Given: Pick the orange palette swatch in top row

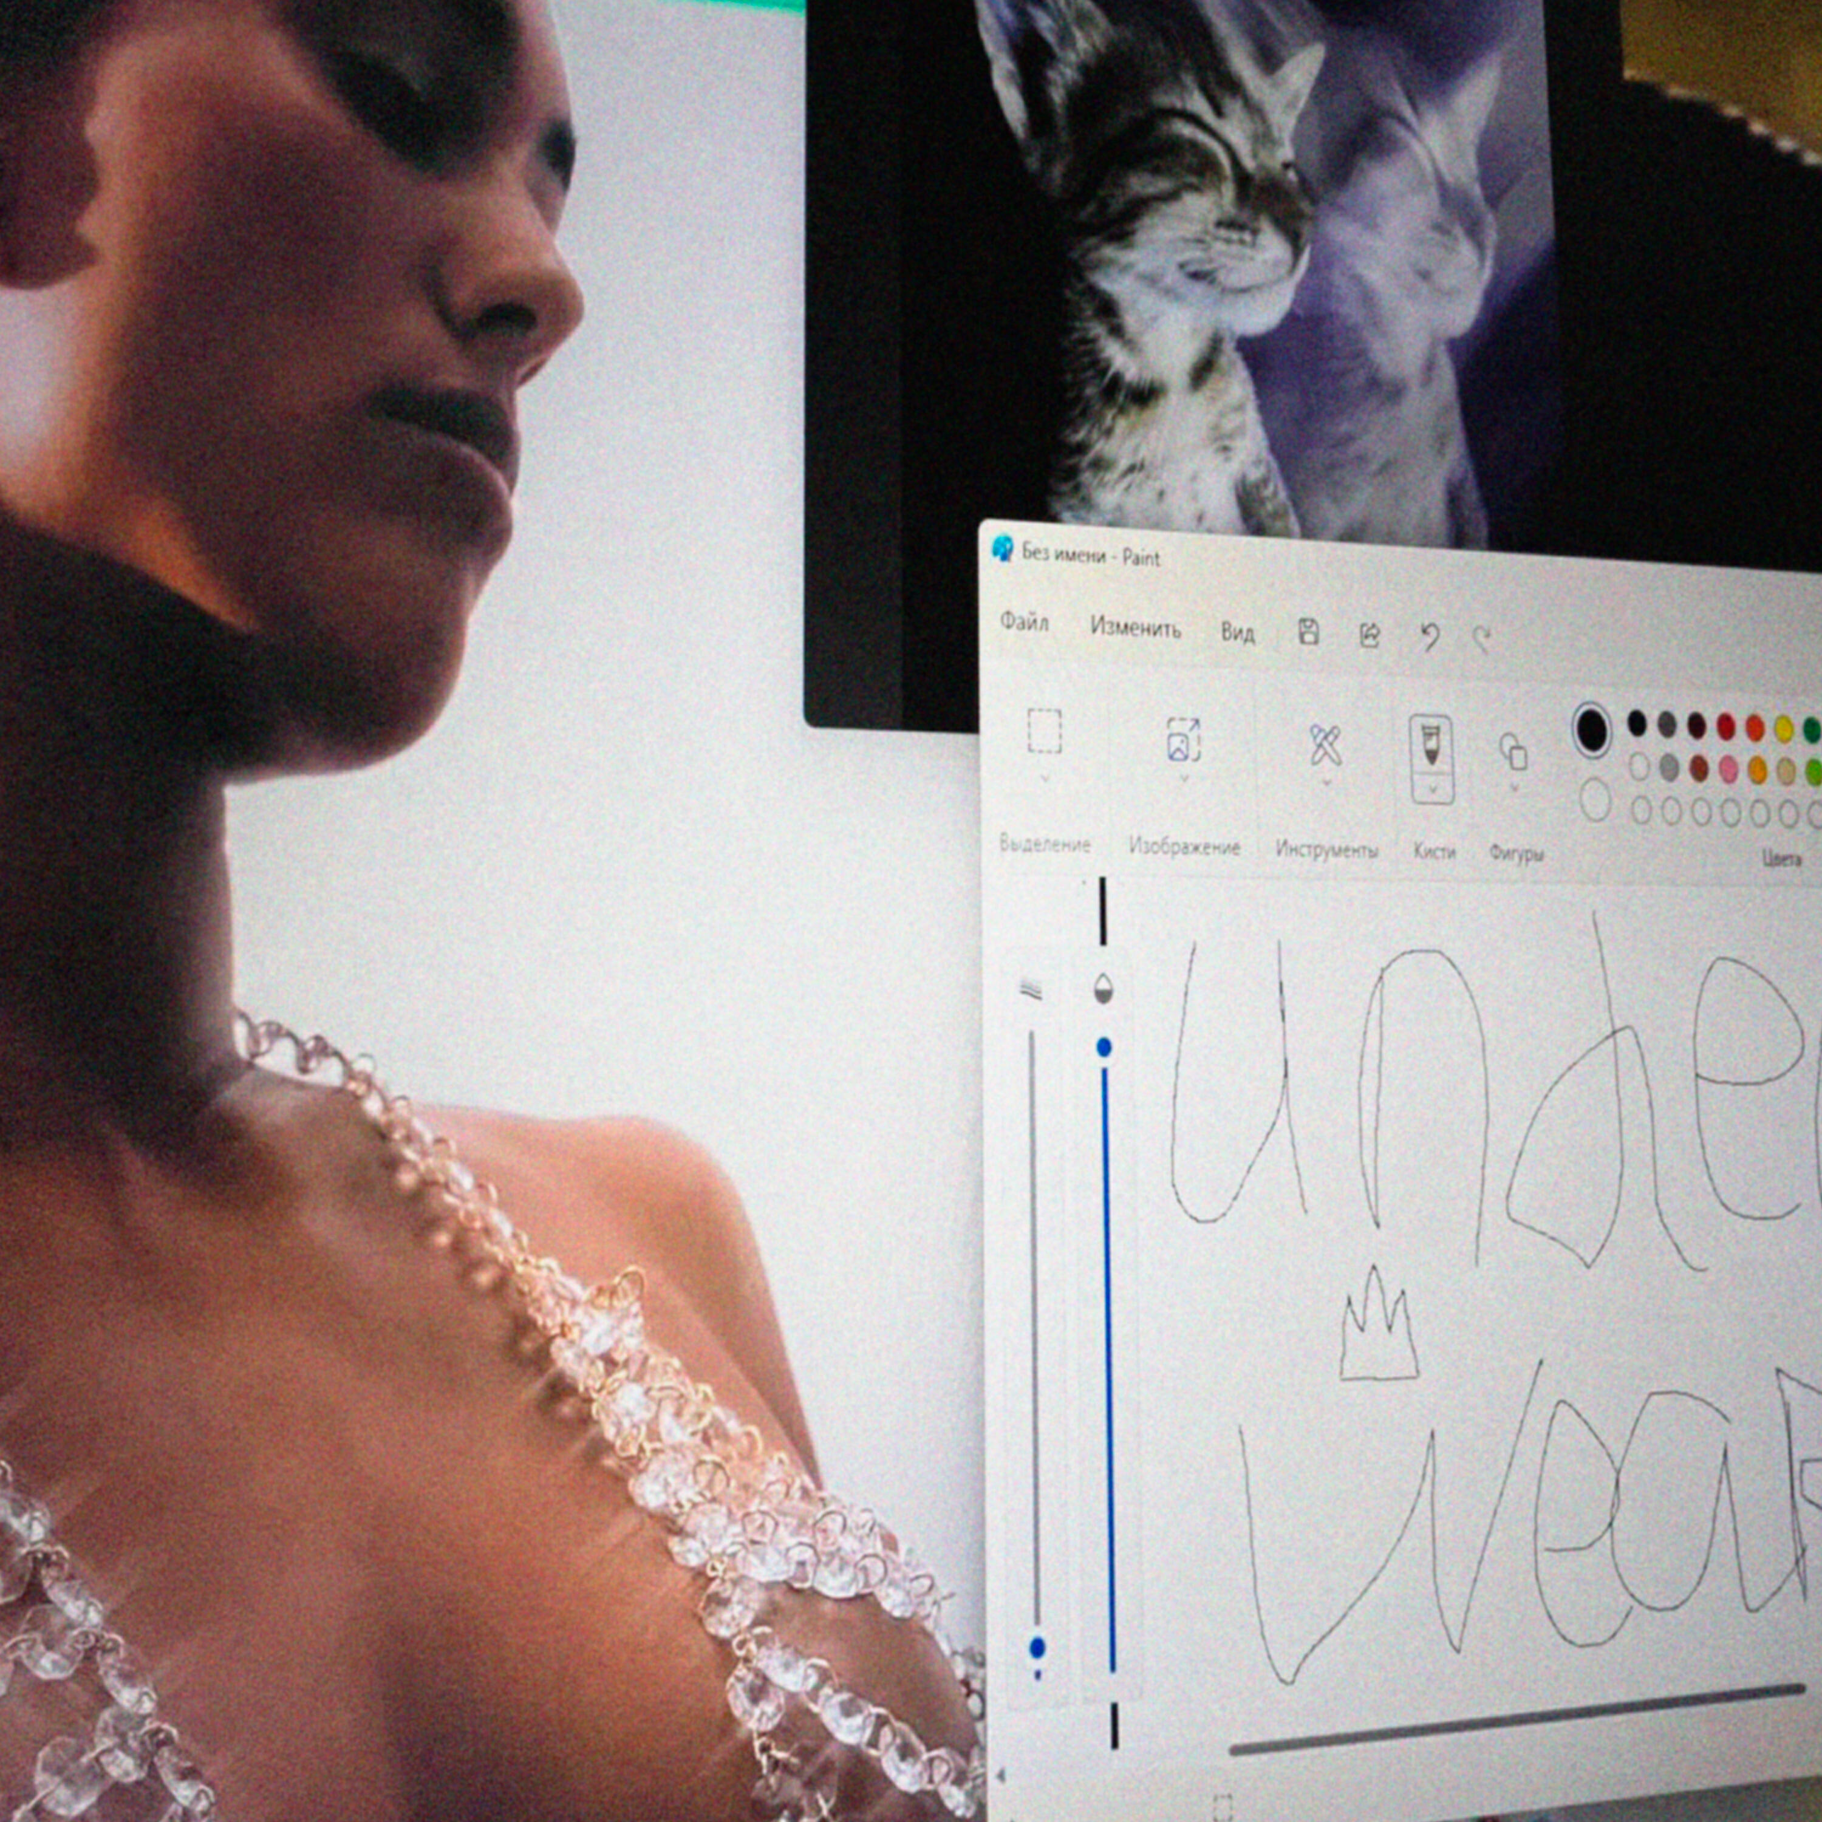Looking at the screenshot, I should [1755, 727].
